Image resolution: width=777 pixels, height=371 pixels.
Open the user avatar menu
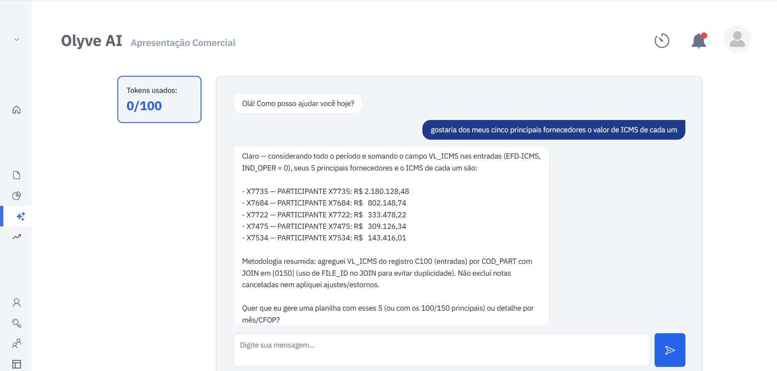(x=737, y=39)
